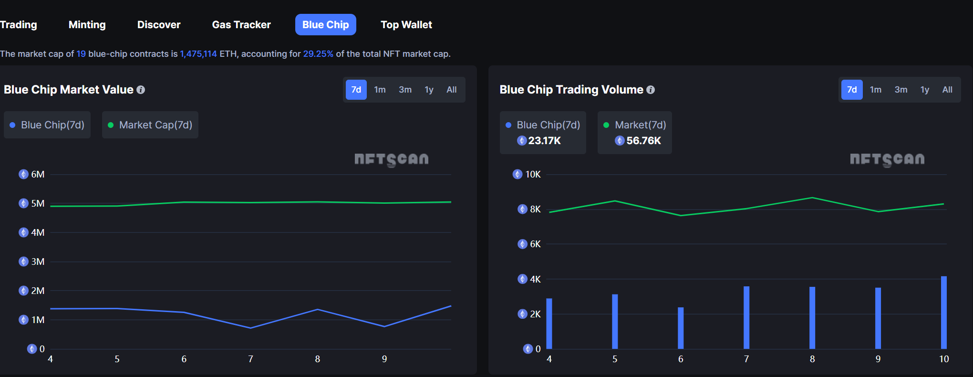Viewport: 973px width, 377px height.
Task: Click info icon beside Blue Chip Market Value
Action: pyautogui.click(x=141, y=90)
